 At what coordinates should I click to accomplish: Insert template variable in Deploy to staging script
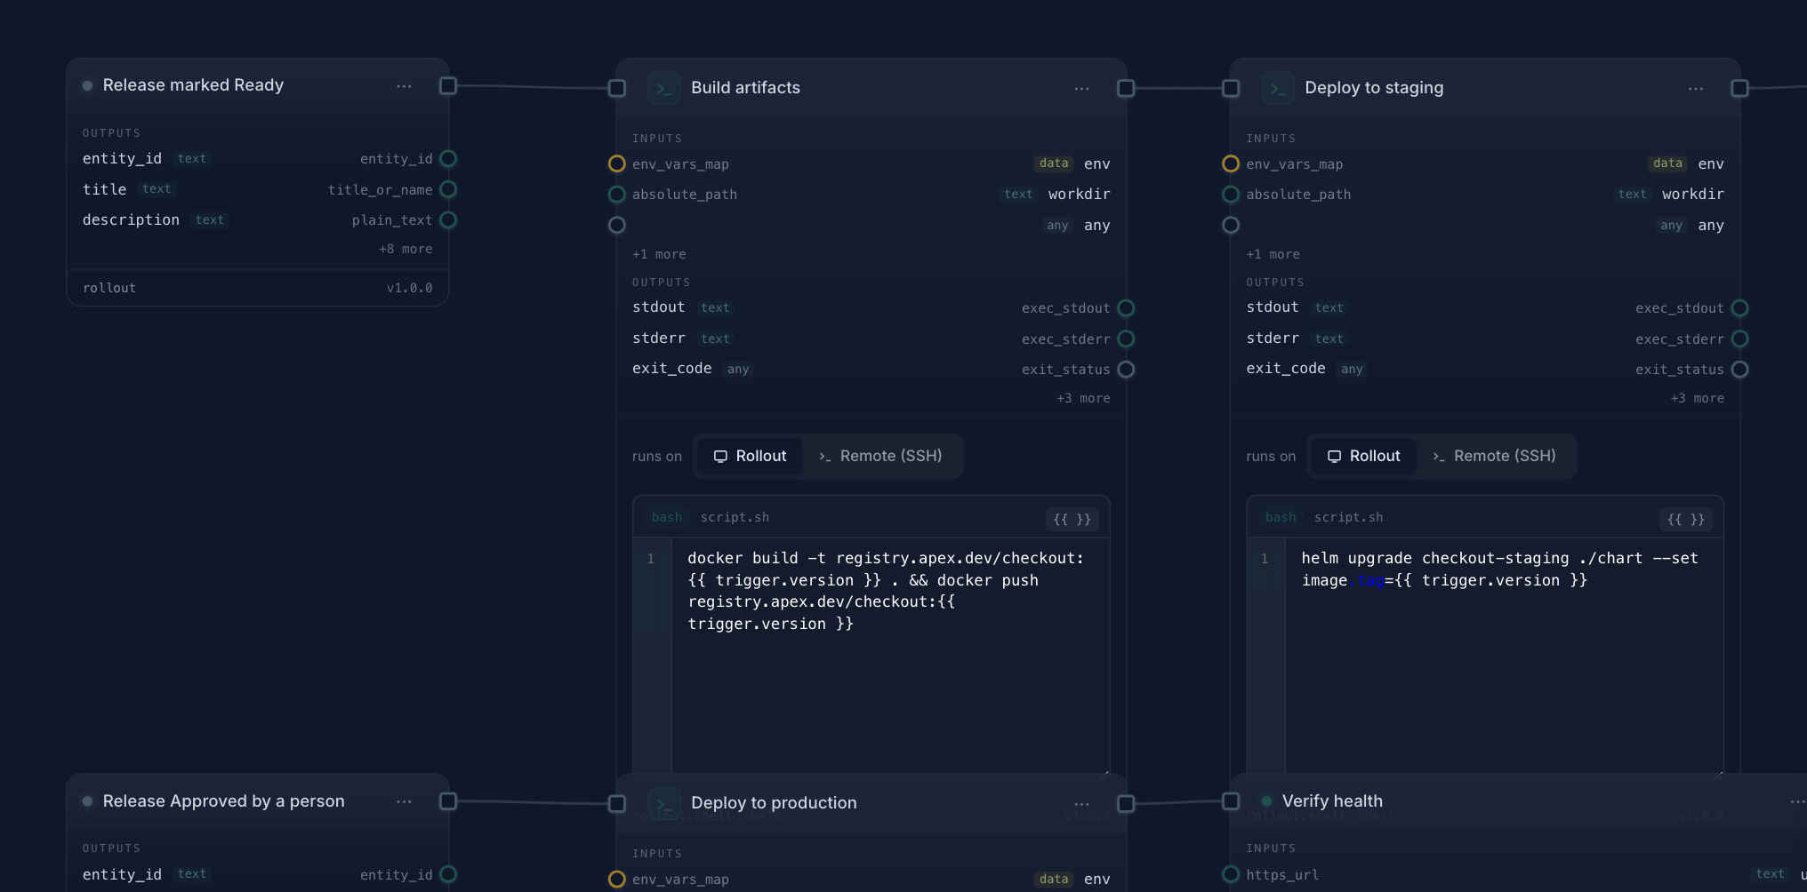click(x=1685, y=520)
